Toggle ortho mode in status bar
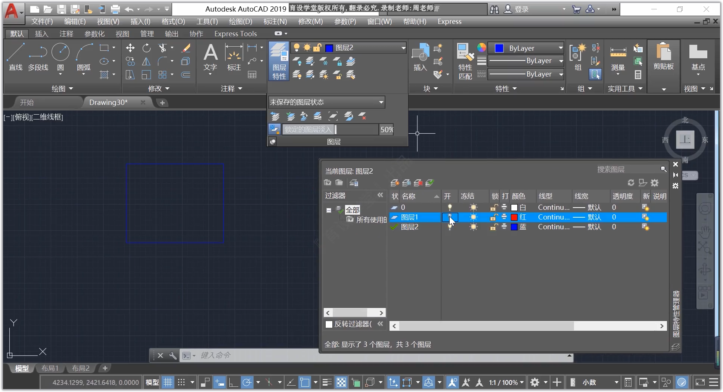This screenshot has height=392, width=723. 233,382
